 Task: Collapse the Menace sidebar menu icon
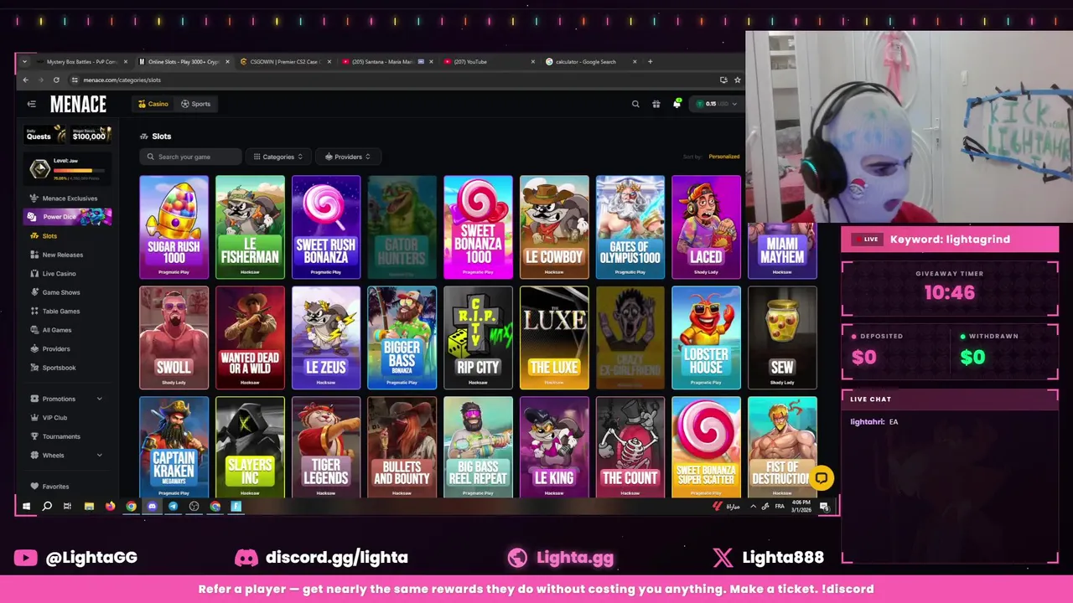(31, 104)
